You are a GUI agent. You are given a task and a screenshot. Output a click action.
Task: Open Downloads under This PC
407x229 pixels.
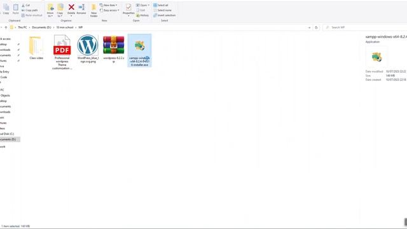[x=5, y=112]
